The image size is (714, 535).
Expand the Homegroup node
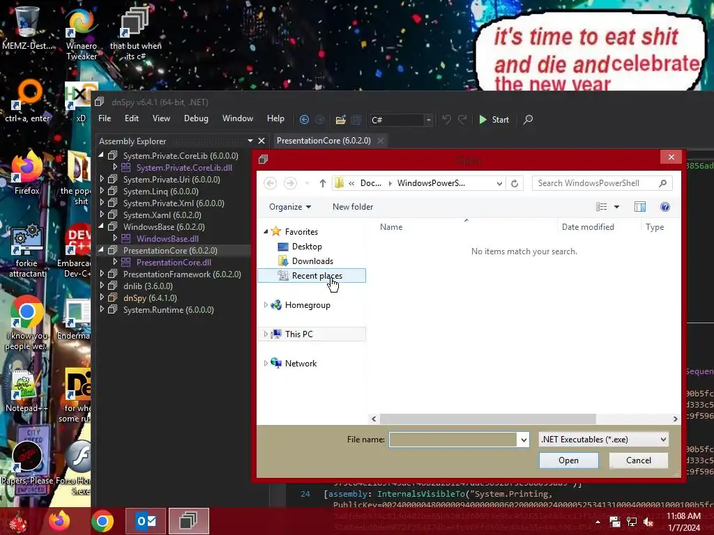pos(266,305)
